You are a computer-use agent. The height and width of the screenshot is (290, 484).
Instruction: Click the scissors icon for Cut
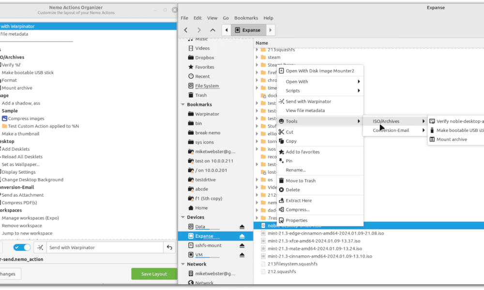[281, 132]
